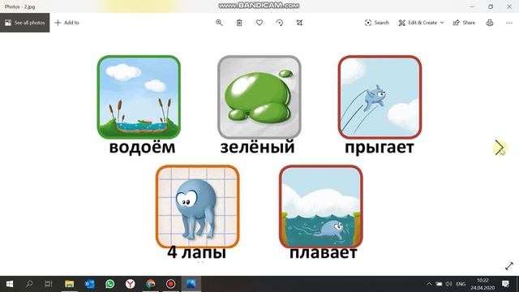Open the taskbar clock and date

click(483, 284)
